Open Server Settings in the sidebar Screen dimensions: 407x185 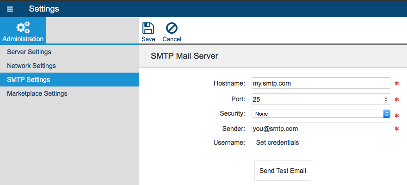pyautogui.click(x=29, y=52)
